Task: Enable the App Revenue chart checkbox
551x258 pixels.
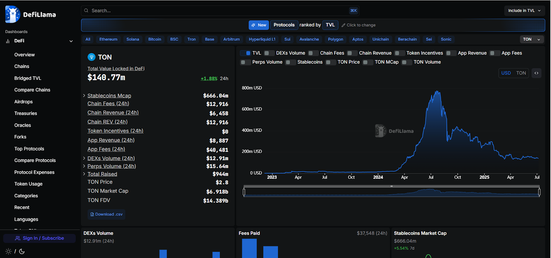Action: pyautogui.click(x=451, y=53)
